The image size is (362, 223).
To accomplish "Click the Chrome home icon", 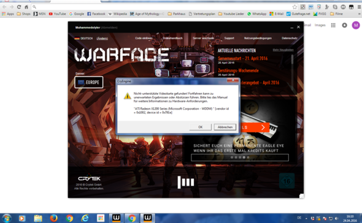I will [x=26, y=7].
